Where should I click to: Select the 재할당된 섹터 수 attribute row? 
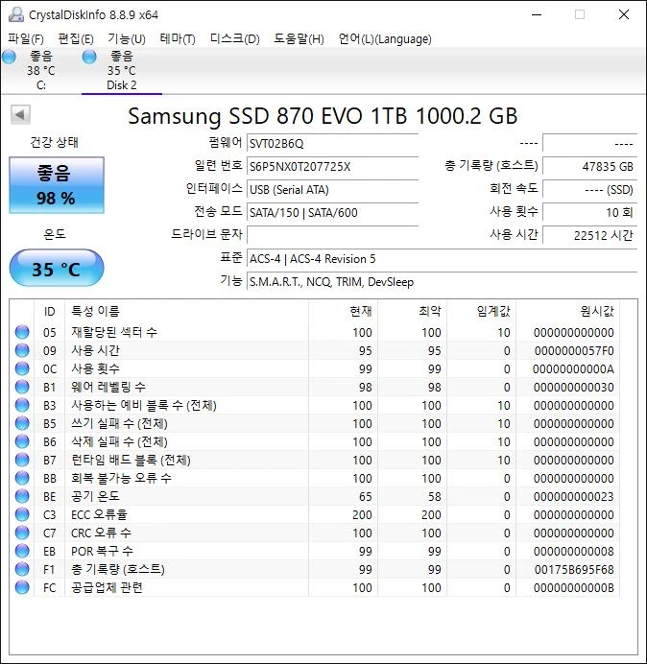click(315, 332)
